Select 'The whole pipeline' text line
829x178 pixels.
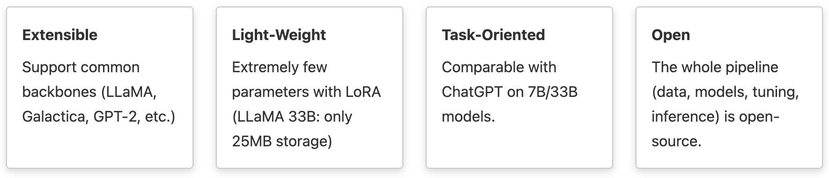point(715,68)
